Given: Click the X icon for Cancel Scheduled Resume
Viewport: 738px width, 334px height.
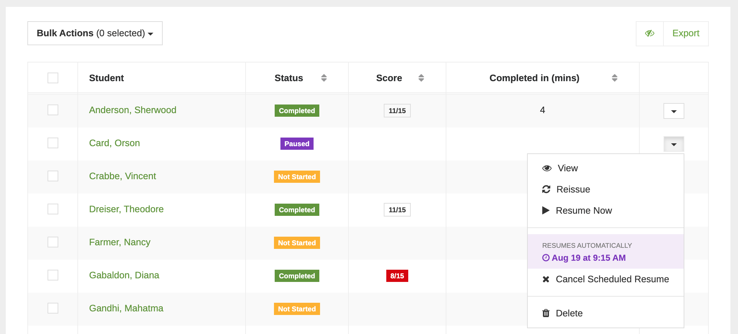Looking at the screenshot, I should point(546,279).
